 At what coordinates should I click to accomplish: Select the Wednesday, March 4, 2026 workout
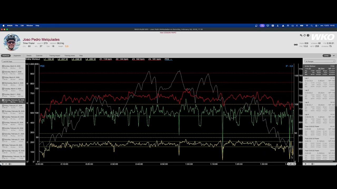[x=13, y=84]
